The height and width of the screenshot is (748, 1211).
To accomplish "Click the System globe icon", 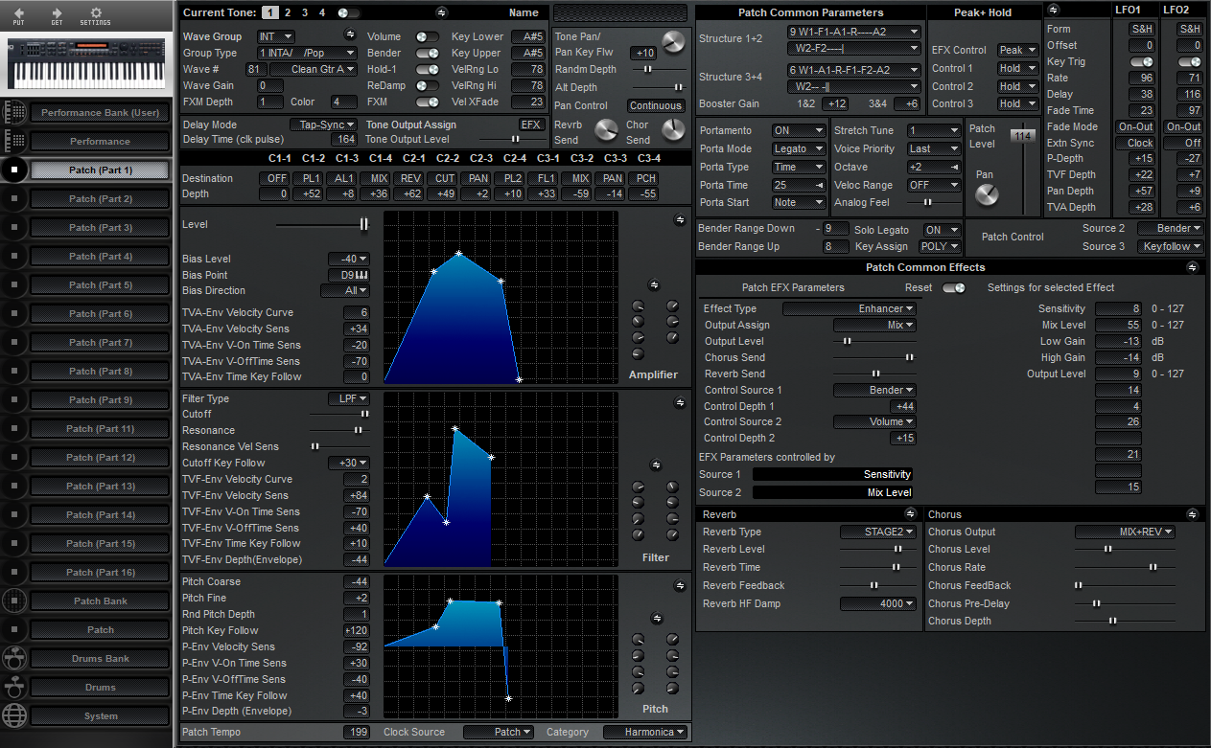I will pyautogui.click(x=14, y=716).
